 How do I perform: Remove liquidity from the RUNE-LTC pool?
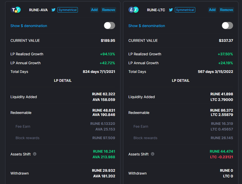click(x=227, y=10)
